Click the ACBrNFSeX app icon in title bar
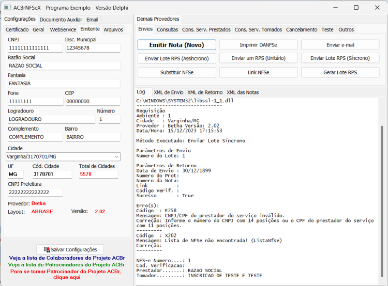Viewport: 388px width, 286px height. pyautogui.click(x=7, y=8)
